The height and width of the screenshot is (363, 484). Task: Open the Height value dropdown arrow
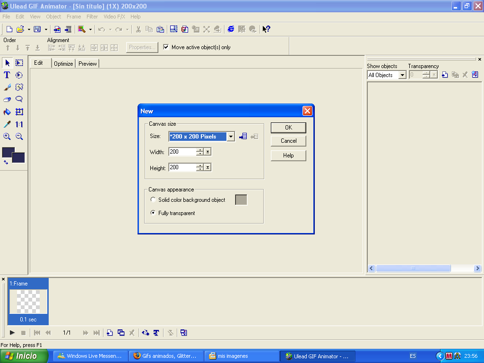pyautogui.click(x=208, y=168)
